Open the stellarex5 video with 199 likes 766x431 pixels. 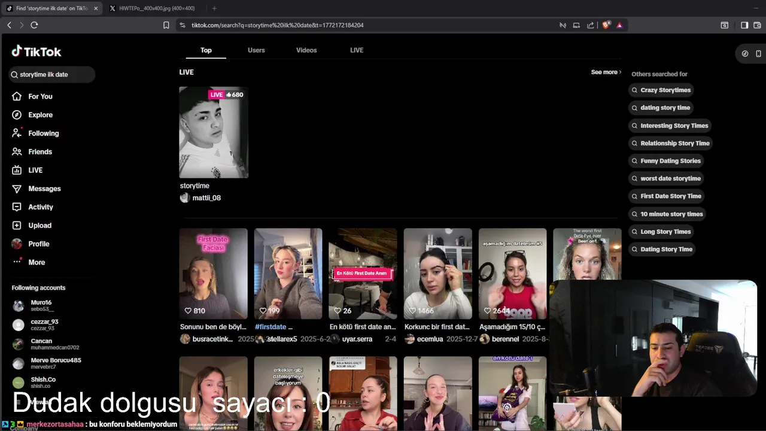(x=288, y=274)
